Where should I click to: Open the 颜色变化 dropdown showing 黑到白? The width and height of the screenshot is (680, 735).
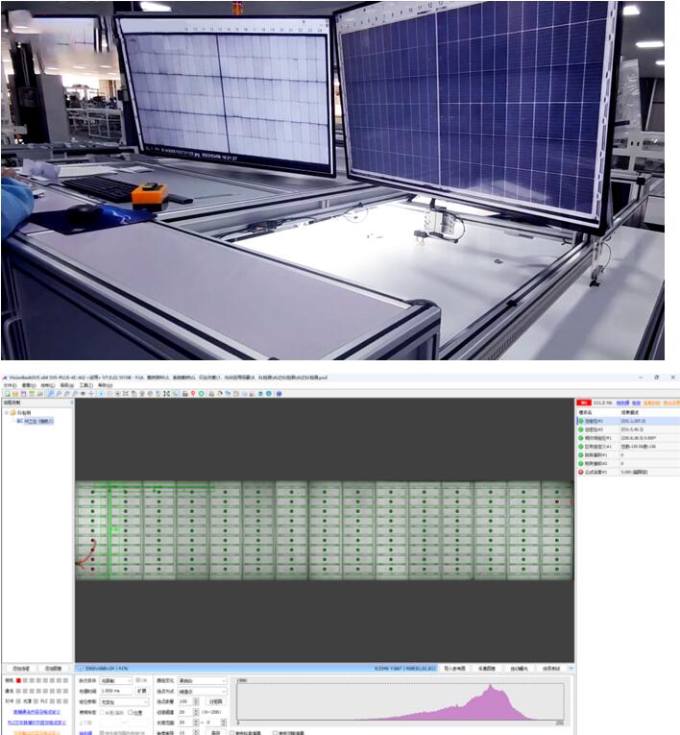click(x=202, y=680)
